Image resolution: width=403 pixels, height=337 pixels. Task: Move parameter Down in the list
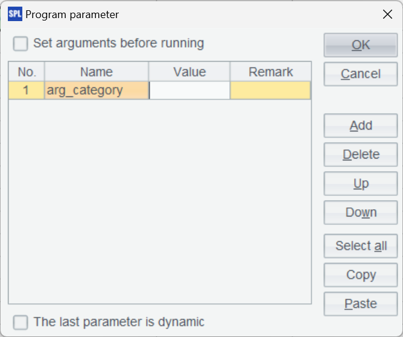pos(361,213)
